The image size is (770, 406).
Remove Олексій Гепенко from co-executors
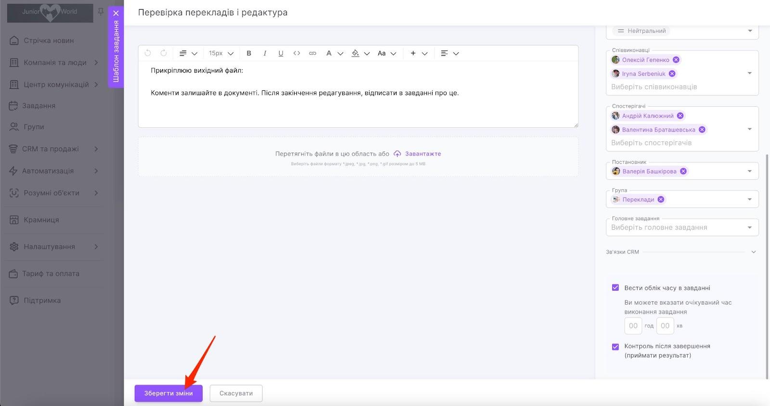click(676, 60)
